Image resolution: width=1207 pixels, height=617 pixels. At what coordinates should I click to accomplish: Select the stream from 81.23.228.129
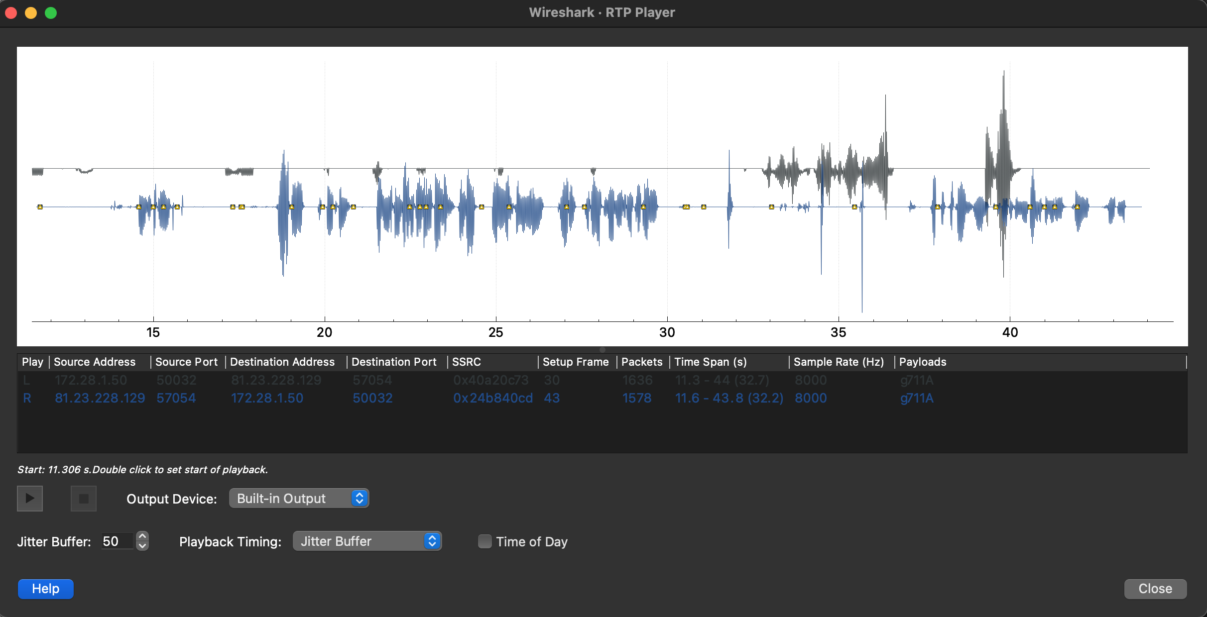coord(100,398)
